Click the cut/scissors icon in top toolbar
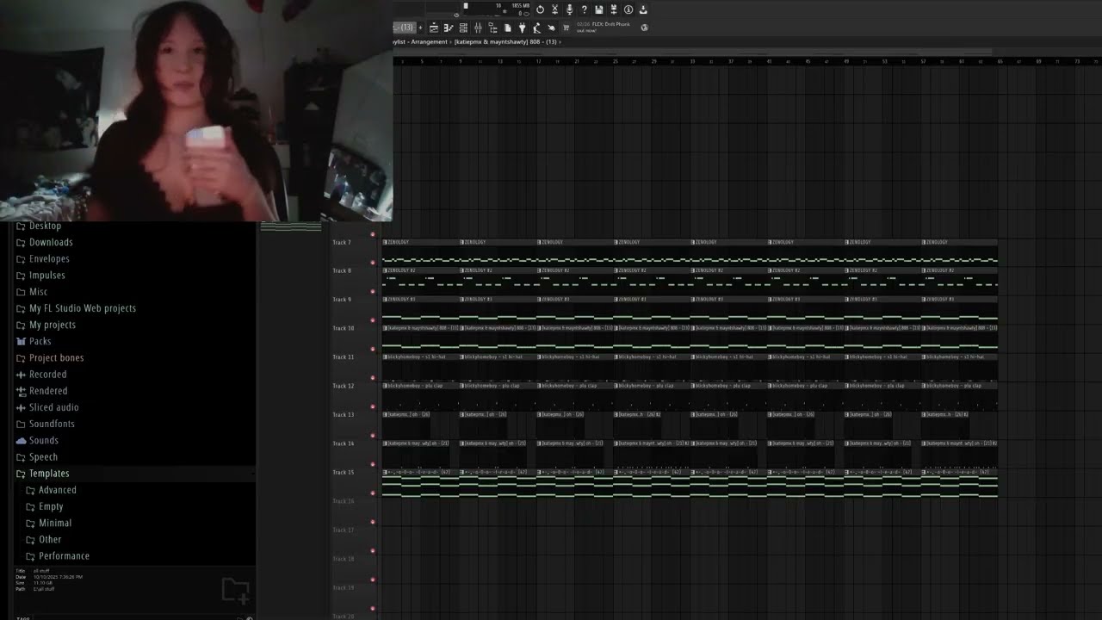Screen dimensions: 1102x620 click(x=554, y=9)
